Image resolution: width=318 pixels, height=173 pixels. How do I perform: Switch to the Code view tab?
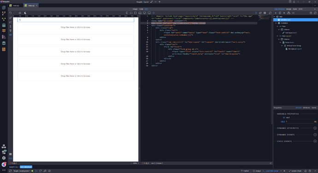tap(141, 9)
